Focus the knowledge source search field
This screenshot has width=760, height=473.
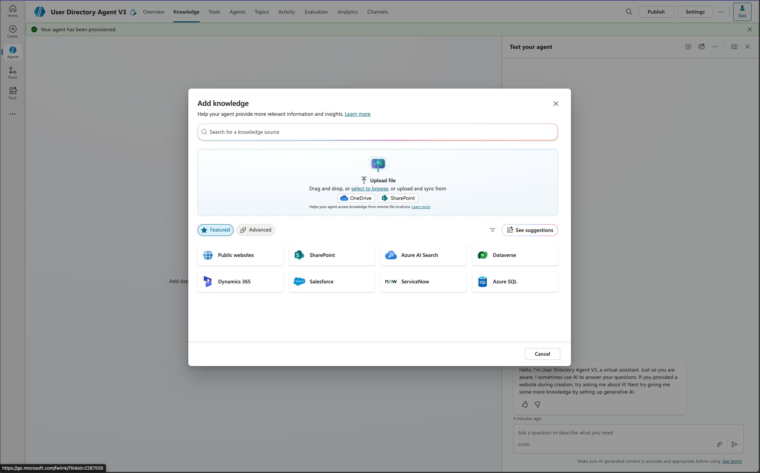(377, 132)
